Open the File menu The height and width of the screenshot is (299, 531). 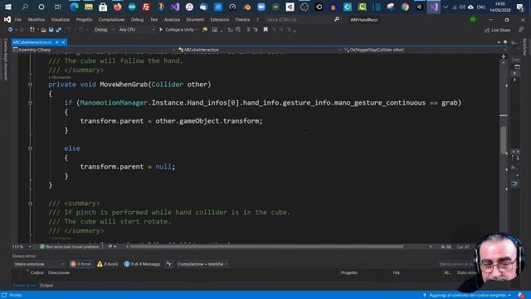pyautogui.click(x=18, y=20)
